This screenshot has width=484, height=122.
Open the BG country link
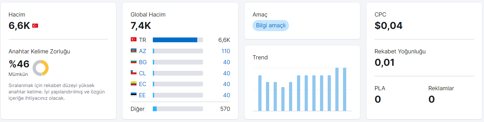coord(143,62)
